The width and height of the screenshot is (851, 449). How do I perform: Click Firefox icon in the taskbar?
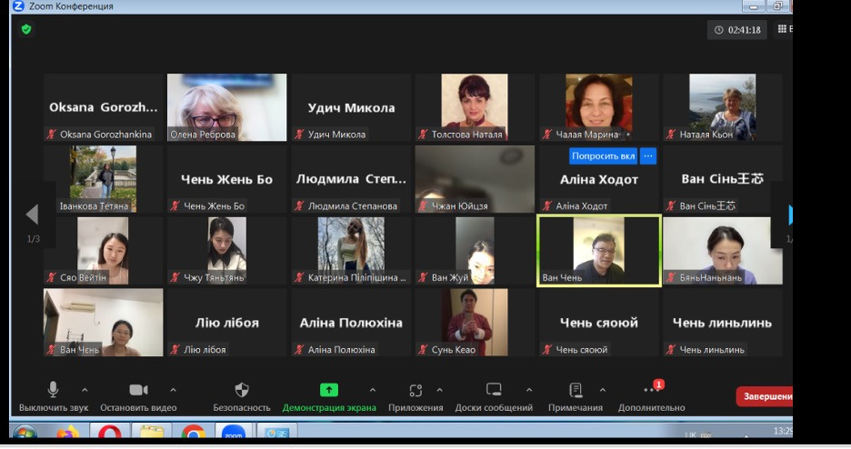[x=67, y=434]
